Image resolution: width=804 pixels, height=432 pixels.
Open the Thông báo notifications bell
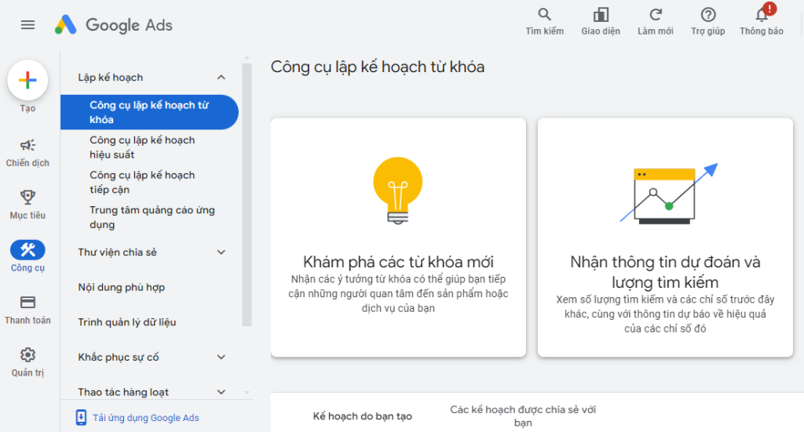coord(762,16)
